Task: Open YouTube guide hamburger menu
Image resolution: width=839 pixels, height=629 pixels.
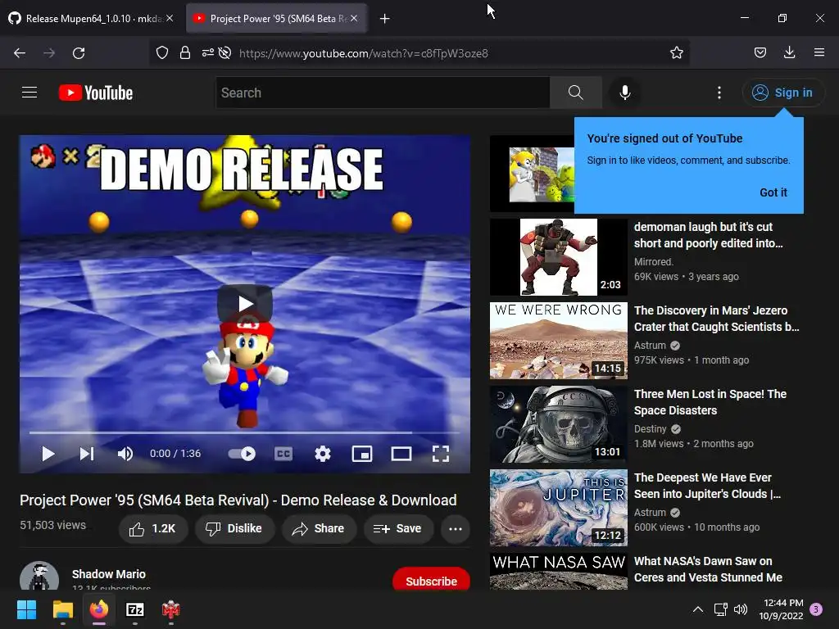Action: (x=29, y=93)
